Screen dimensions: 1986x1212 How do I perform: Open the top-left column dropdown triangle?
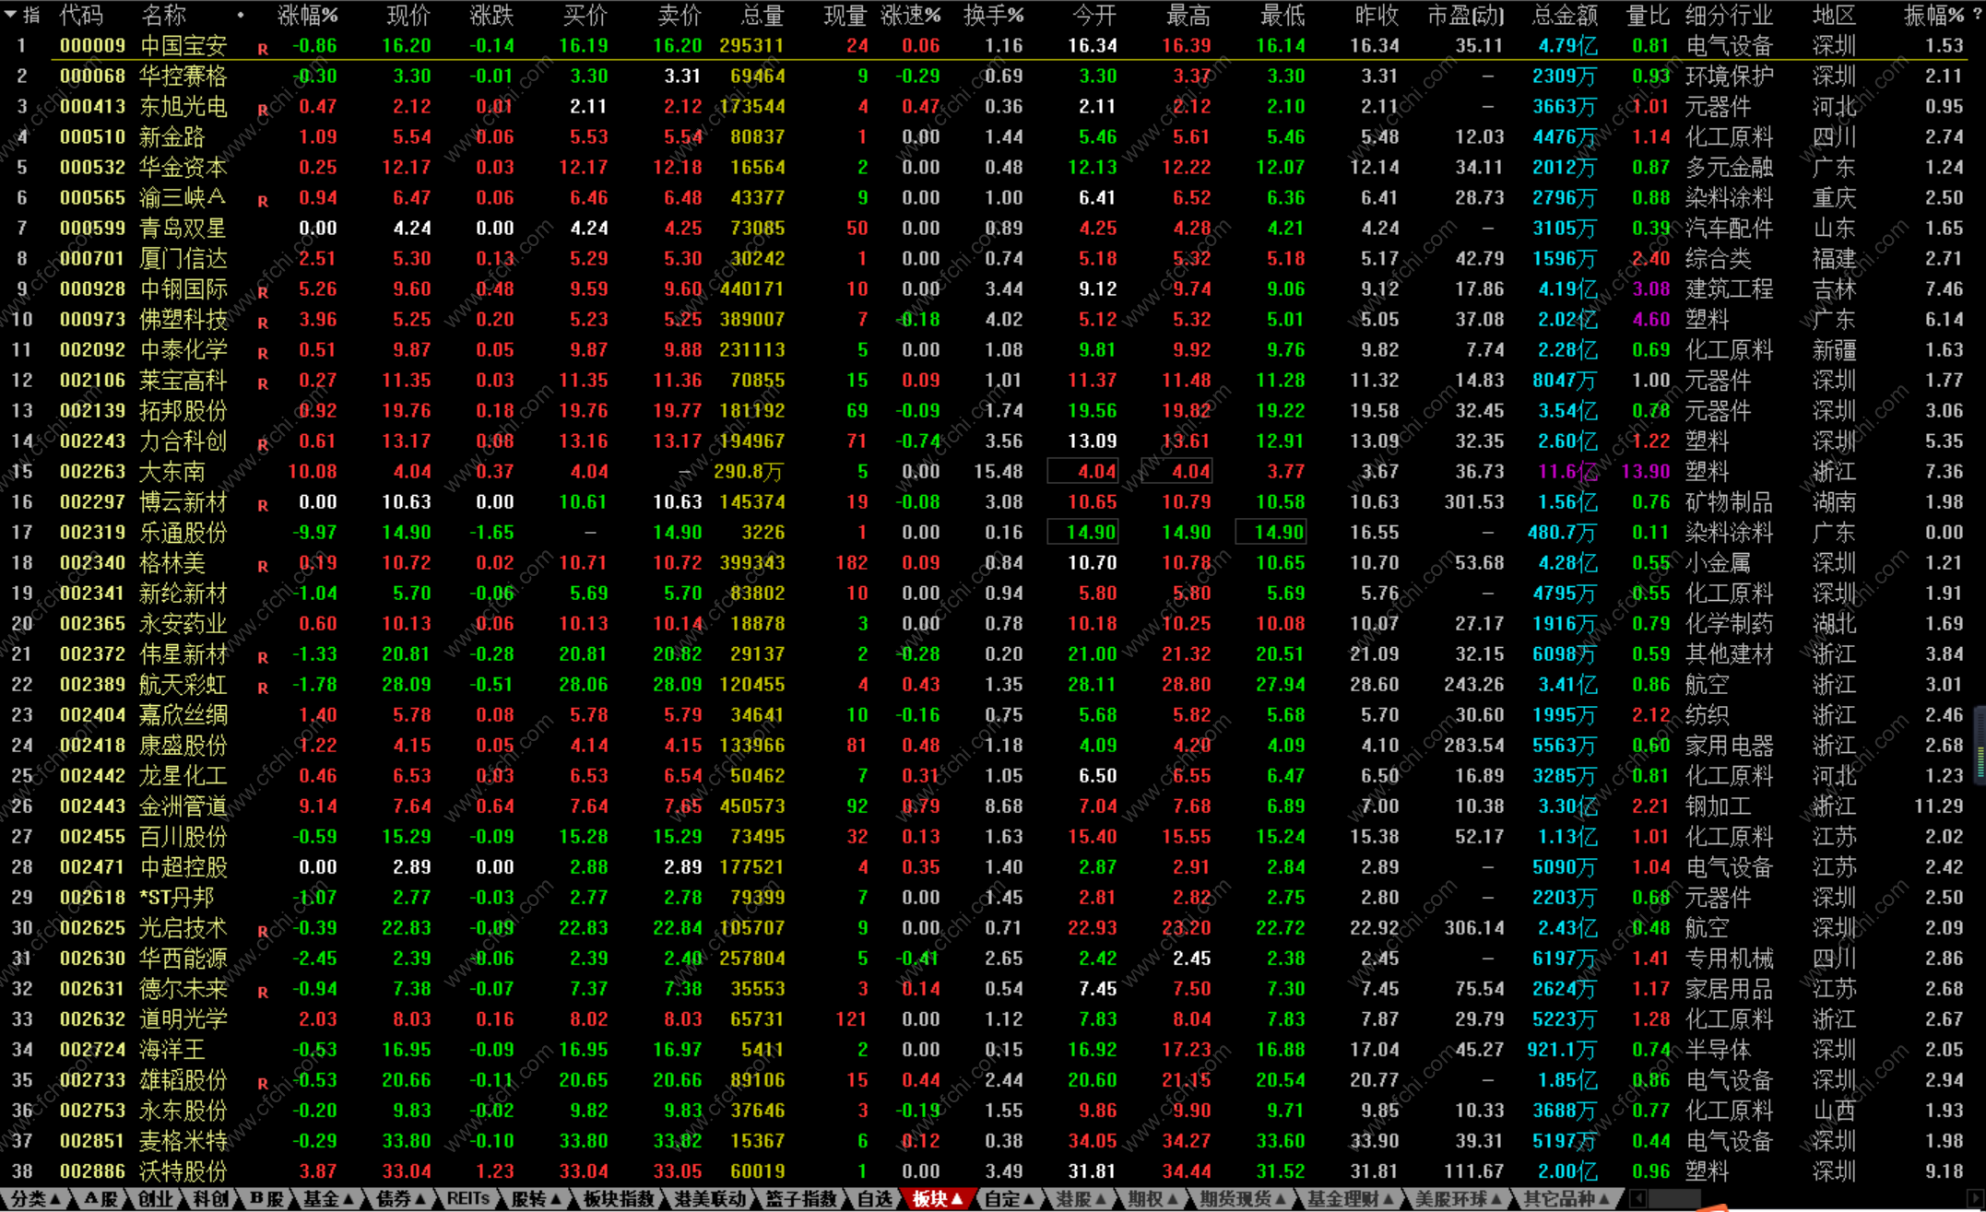[10, 15]
